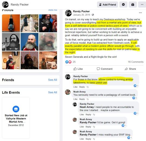Click the archive box icon button in header
The height and width of the screenshot is (141, 146).
(133, 5)
